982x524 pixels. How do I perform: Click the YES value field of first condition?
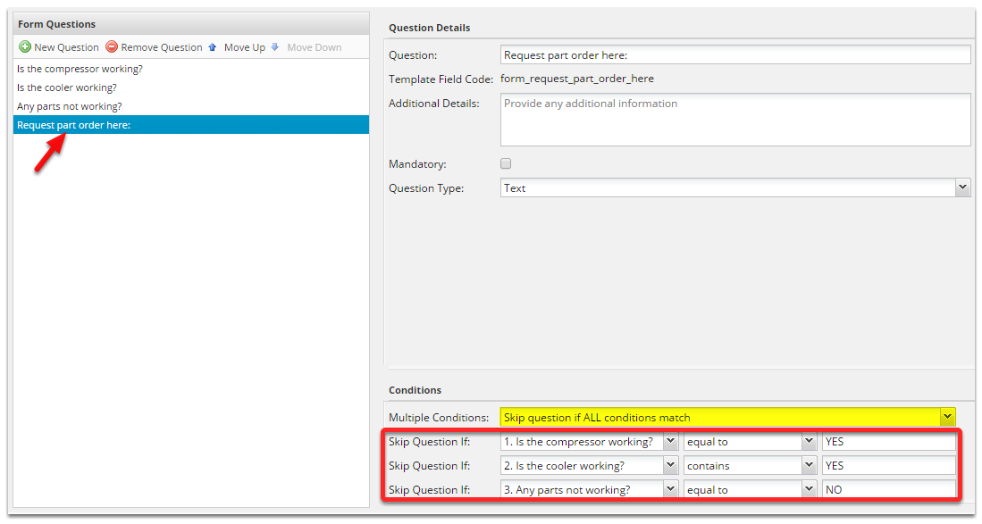tap(888, 441)
